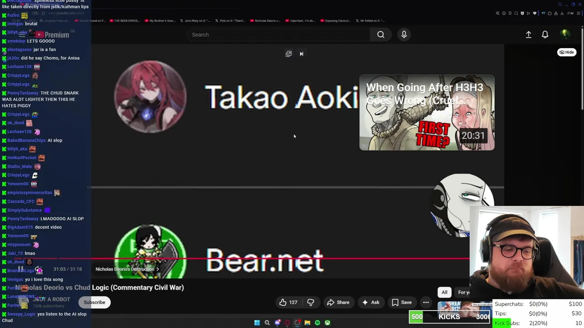The height and width of the screenshot is (328, 584).
Task: Click chat username HotKarlPocket
Action: [22, 158]
